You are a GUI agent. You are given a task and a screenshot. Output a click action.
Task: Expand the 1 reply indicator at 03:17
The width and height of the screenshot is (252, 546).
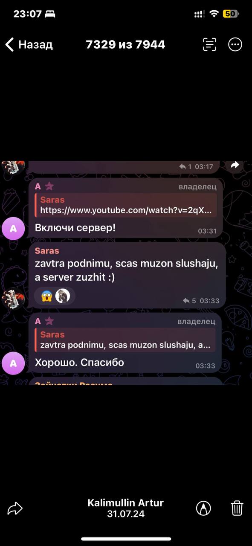click(186, 167)
